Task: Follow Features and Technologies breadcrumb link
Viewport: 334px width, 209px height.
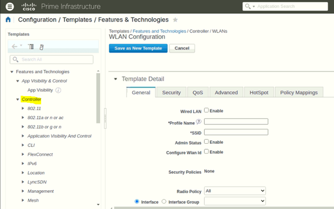Action: (x=159, y=31)
